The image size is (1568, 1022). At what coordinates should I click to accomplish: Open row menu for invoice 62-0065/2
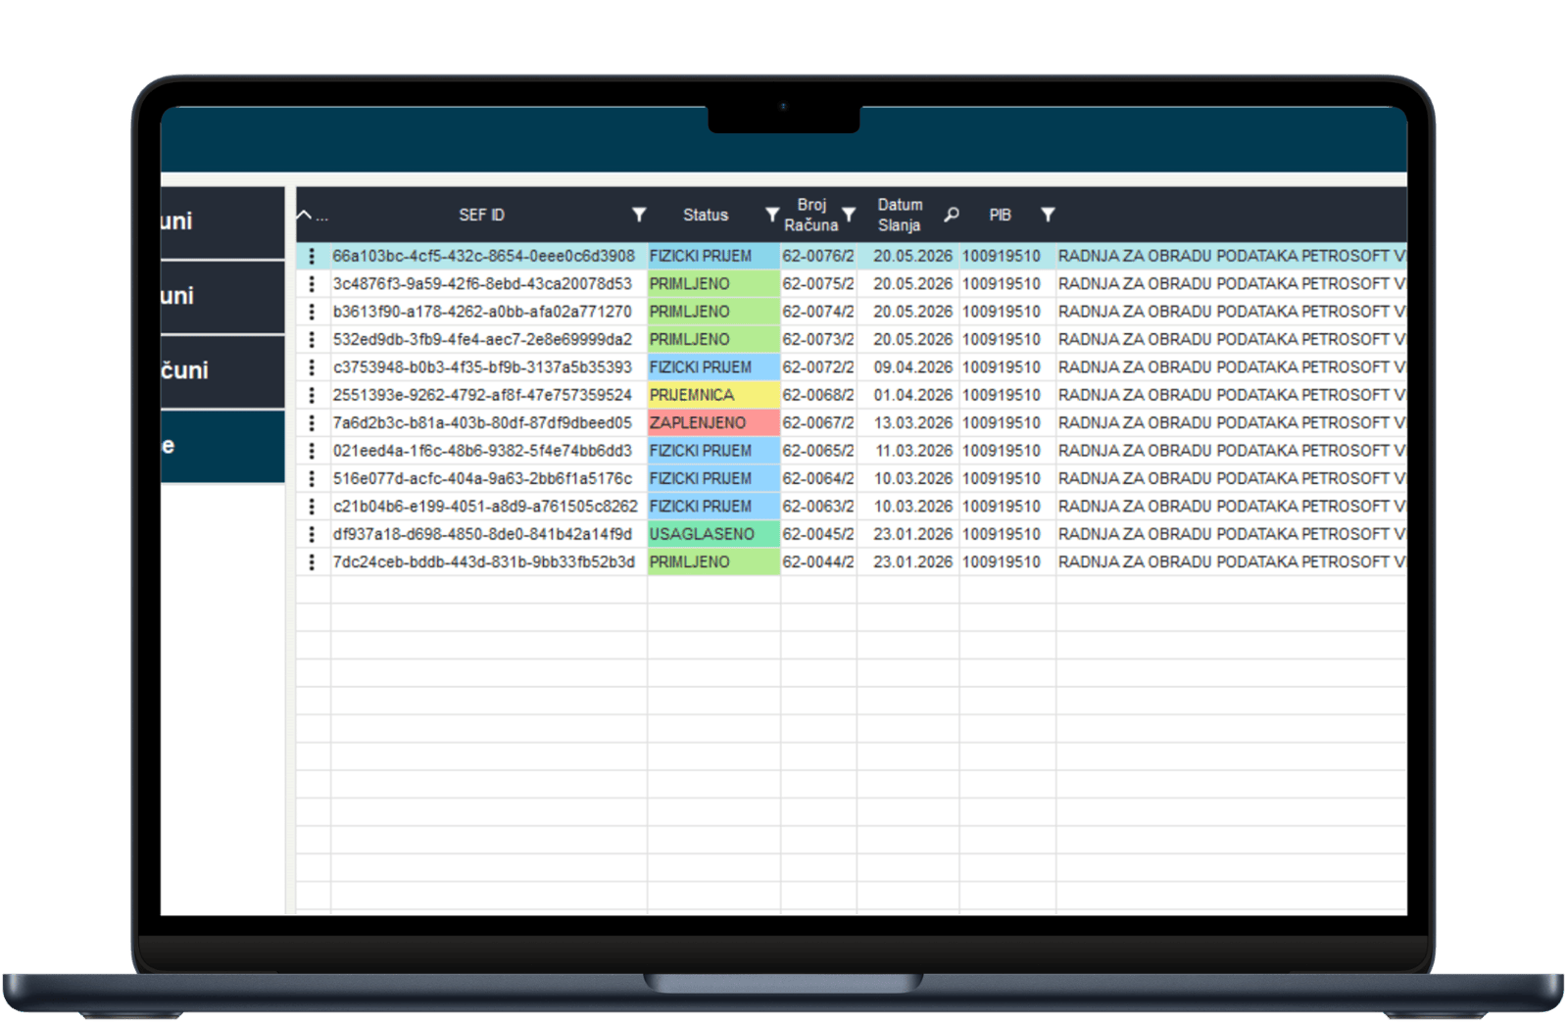click(x=312, y=451)
